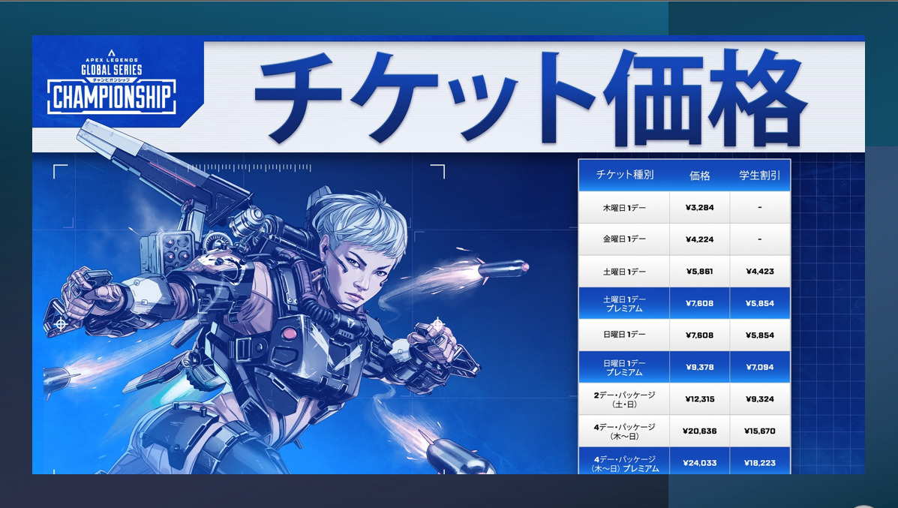Click the 土曜日1デー プレミアム ticket label
898x508 pixels.
pos(623,304)
